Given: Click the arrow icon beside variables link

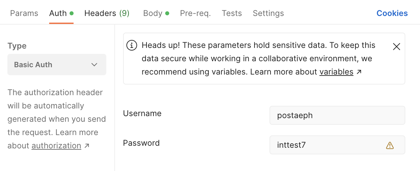Looking at the screenshot, I should (359, 72).
